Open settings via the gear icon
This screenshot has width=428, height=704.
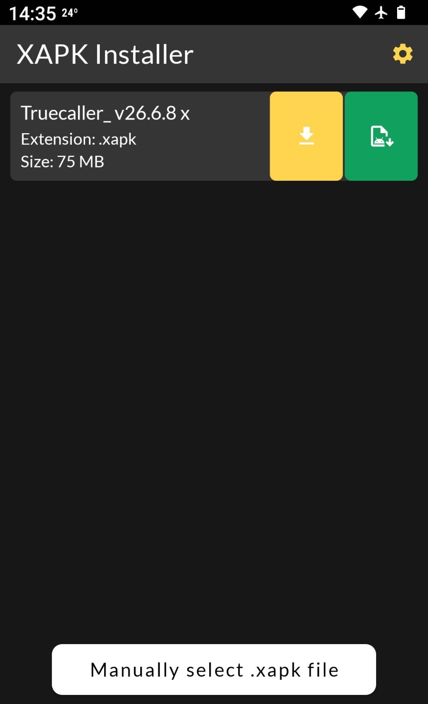tap(402, 54)
